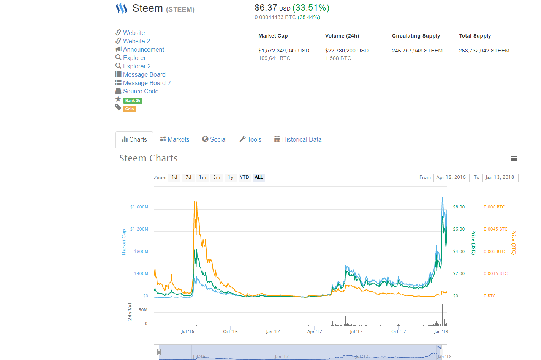
Task: Set chart zoom to 1d
Action: click(174, 177)
